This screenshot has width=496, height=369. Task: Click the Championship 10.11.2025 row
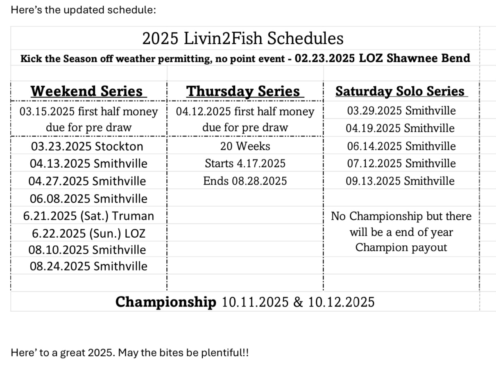pos(245,302)
